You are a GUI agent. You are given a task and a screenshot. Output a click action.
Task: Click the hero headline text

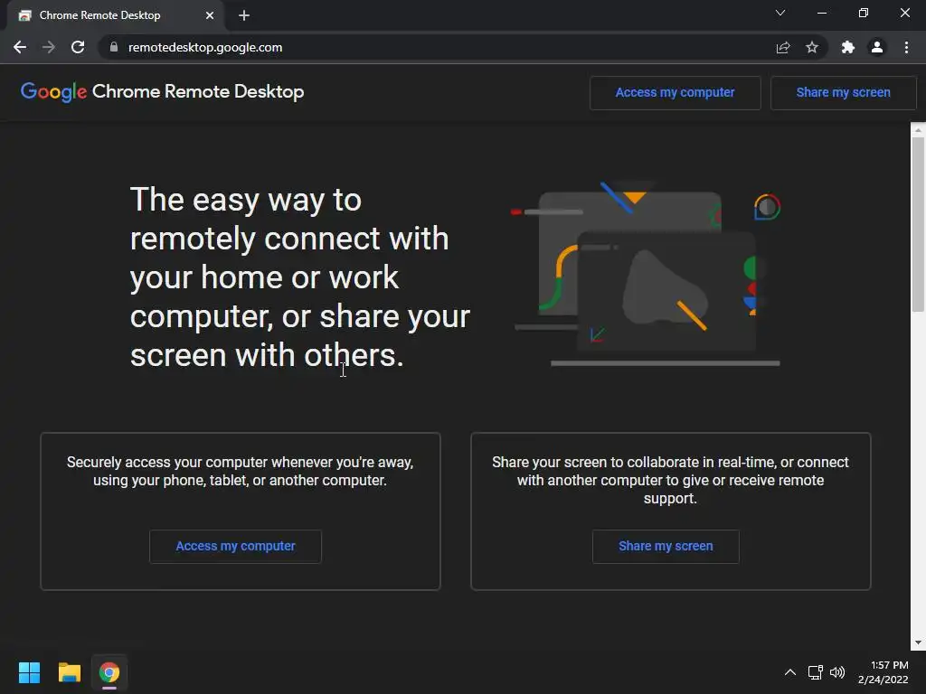[x=300, y=277]
